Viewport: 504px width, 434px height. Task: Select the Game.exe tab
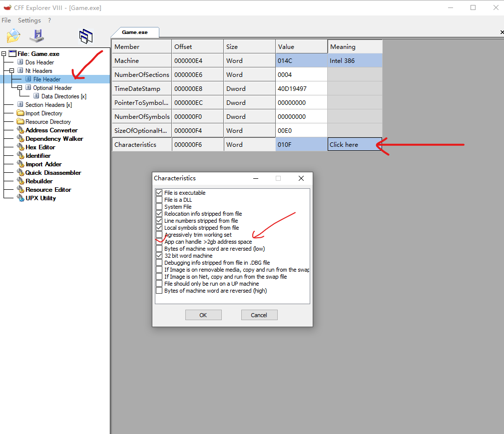click(x=135, y=32)
